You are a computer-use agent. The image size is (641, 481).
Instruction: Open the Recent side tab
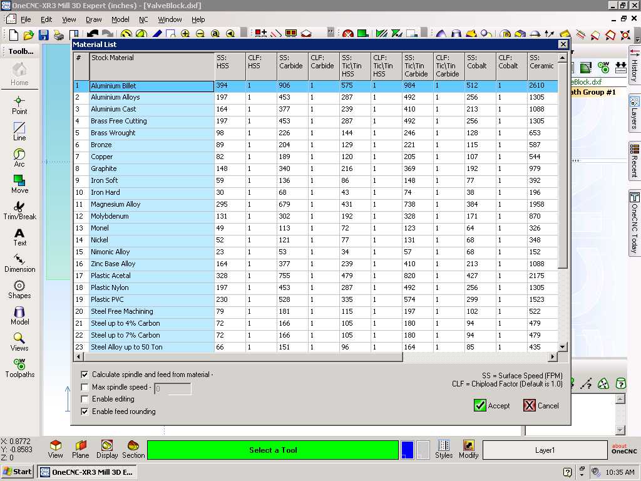pos(634,161)
